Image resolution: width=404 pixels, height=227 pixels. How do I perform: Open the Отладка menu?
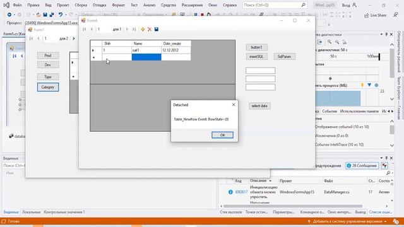pyautogui.click(x=99, y=5)
